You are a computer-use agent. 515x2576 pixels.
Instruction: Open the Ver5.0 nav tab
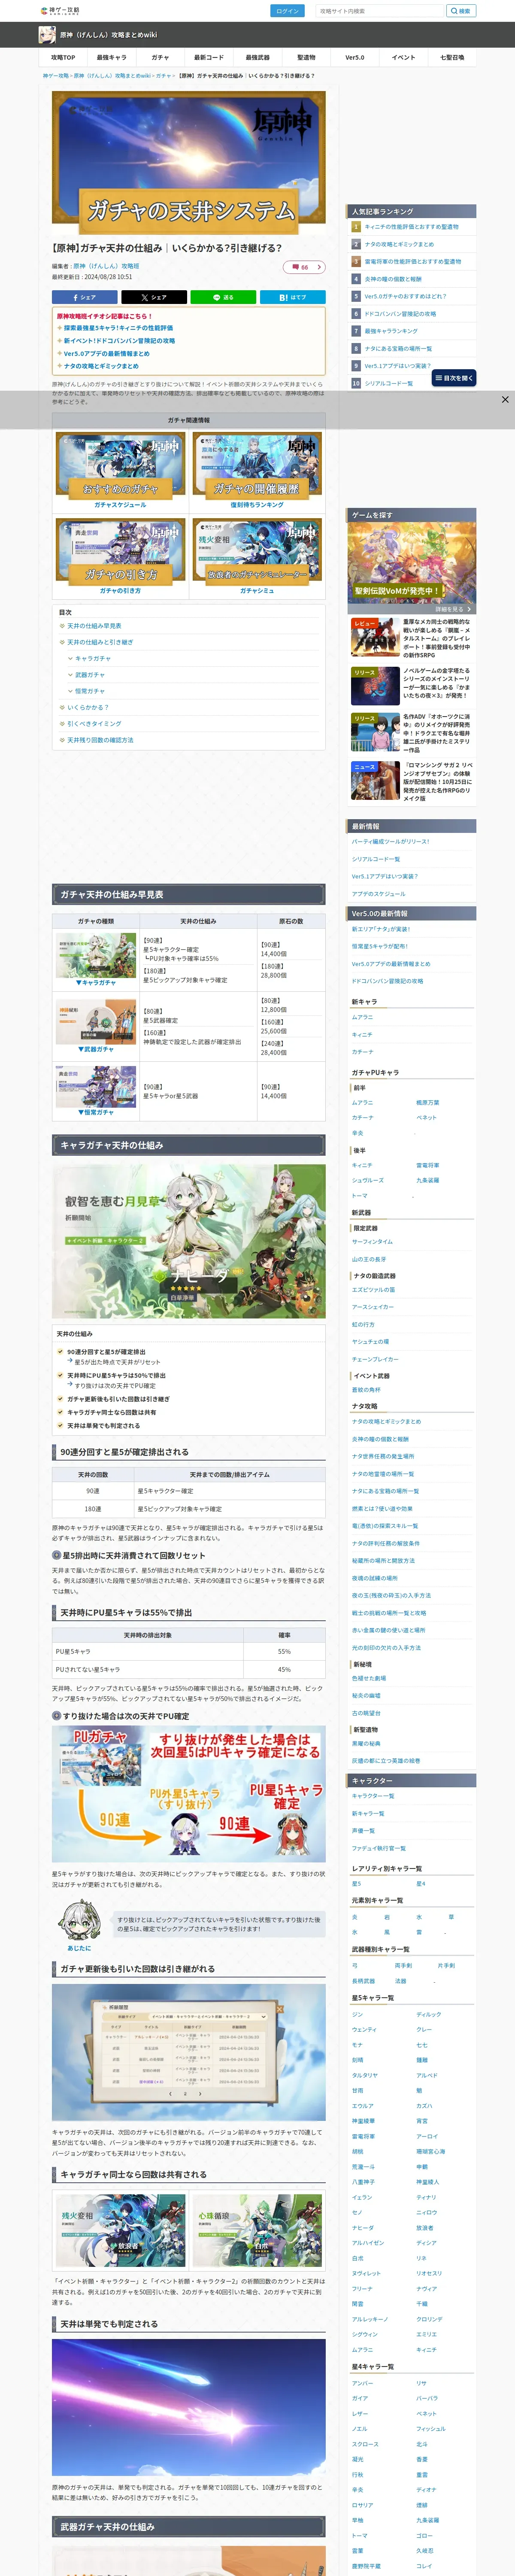click(355, 58)
